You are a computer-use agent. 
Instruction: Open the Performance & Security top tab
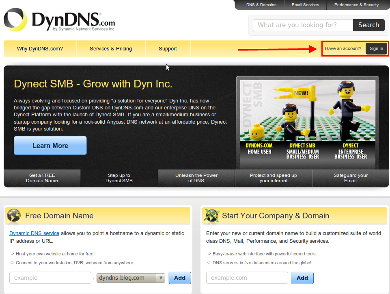(x=356, y=5)
